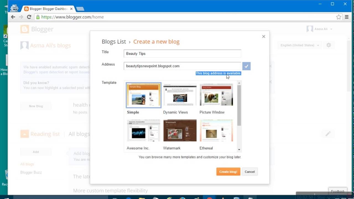Image resolution: width=354 pixels, height=199 pixels.
Task: Click the Add button in Reading list
Action: [x=36, y=152]
